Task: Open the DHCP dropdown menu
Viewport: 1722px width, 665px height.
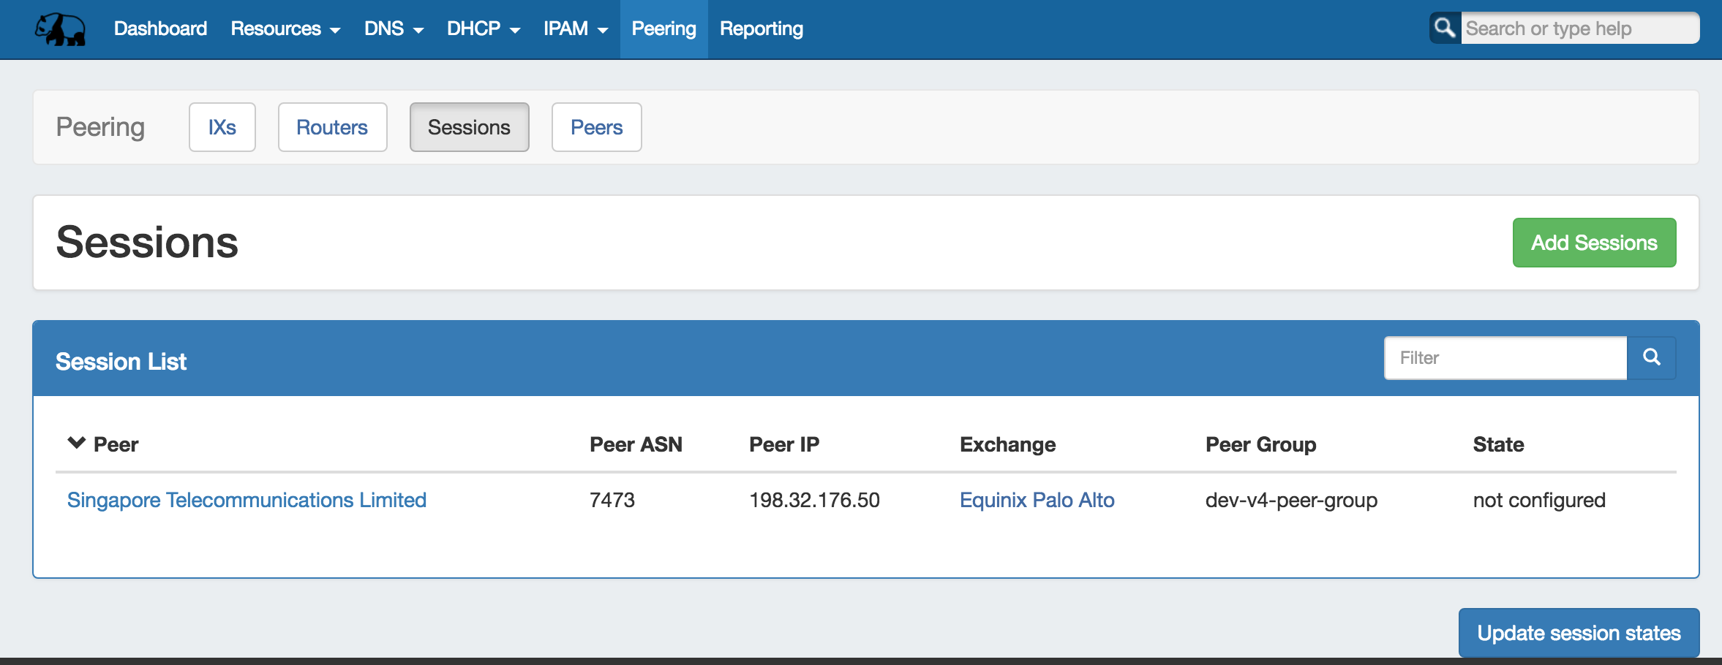Action: click(x=483, y=29)
